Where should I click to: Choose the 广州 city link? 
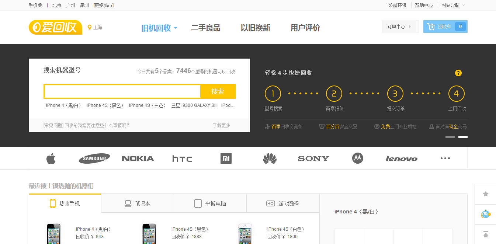71,5
